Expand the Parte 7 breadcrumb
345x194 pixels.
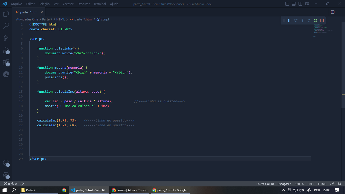coord(47,19)
